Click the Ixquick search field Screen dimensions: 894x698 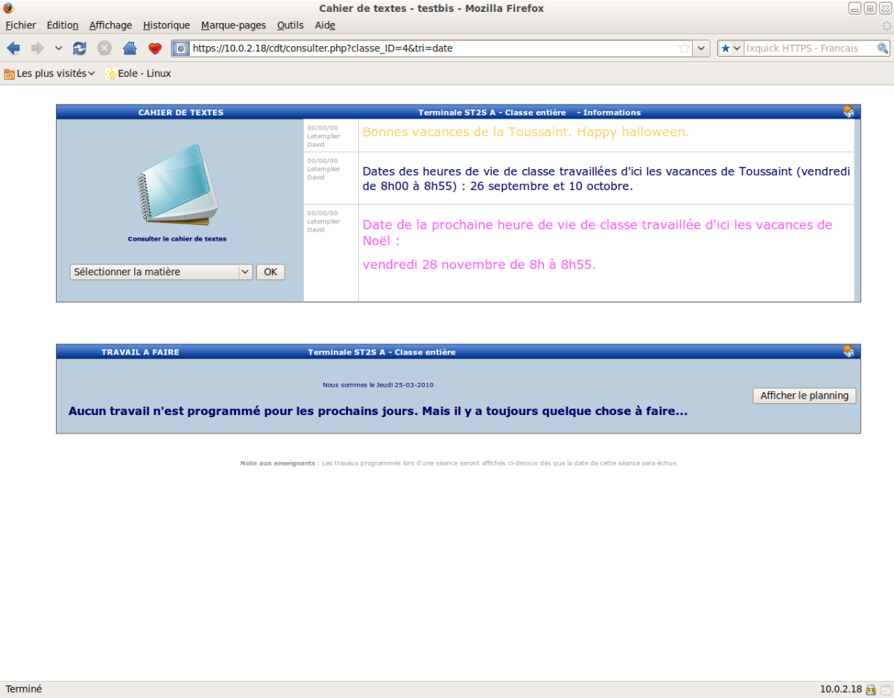[808, 48]
